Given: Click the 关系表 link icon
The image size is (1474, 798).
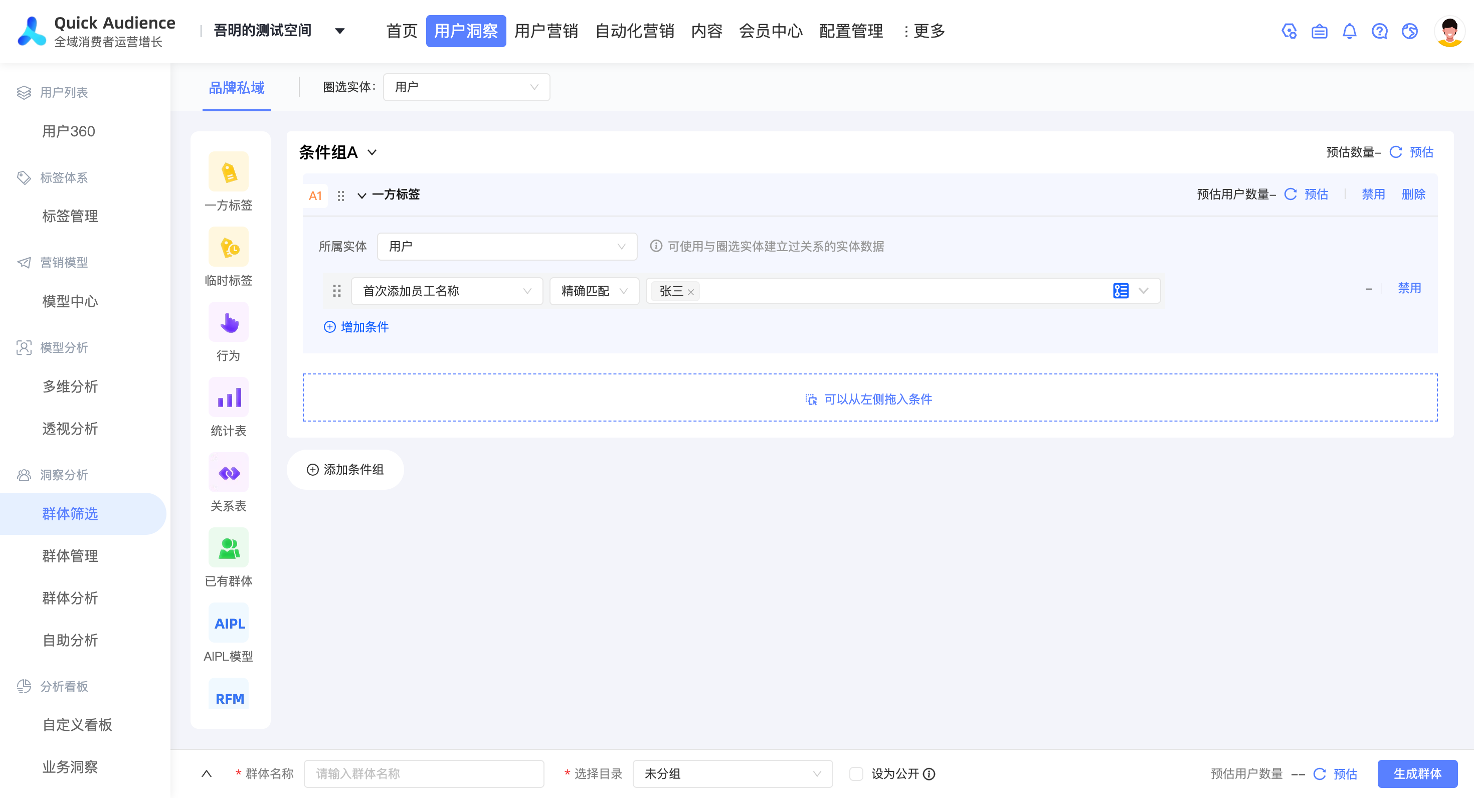Looking at the screenshot, I should [x=228, y=473].
